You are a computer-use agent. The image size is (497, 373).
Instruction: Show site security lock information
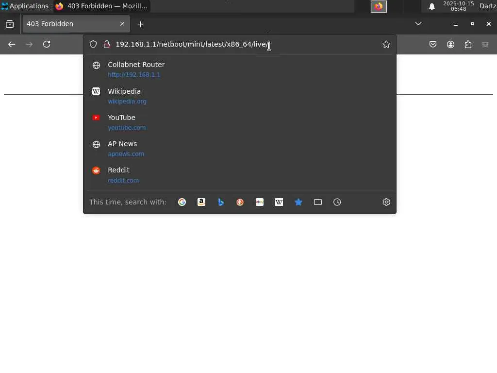point(107,44)
